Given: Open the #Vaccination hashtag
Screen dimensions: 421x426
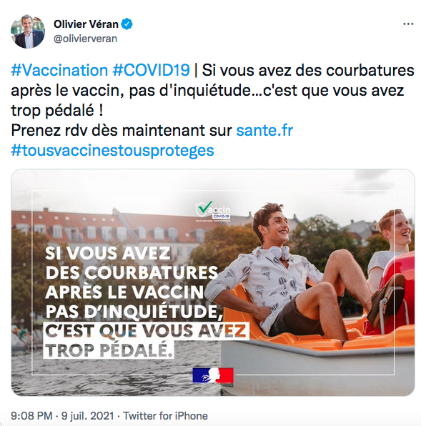Looking at the screenshot, I should (59, 70).
